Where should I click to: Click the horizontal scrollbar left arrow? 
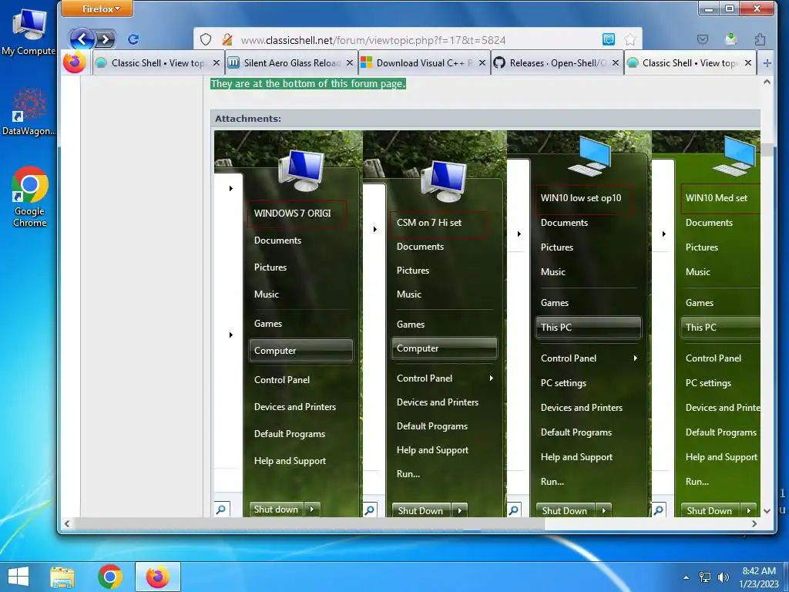click(x=67, y=524)
